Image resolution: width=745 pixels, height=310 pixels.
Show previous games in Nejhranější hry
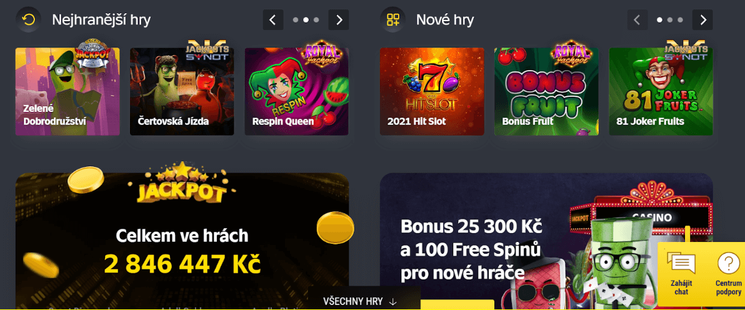click(x=273, y=20)
